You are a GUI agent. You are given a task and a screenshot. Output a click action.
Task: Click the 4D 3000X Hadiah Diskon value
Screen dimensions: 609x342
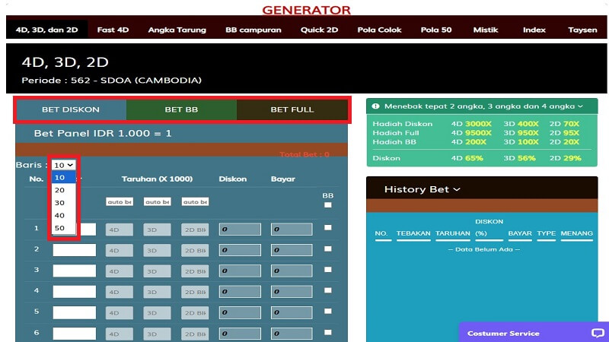pyautogui.click(x=471, y=124)
